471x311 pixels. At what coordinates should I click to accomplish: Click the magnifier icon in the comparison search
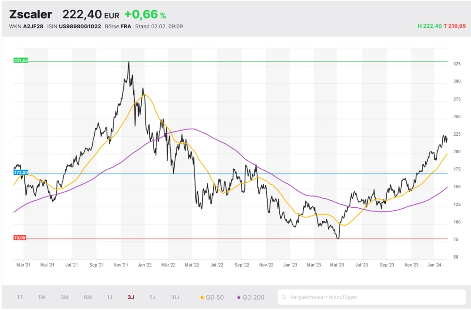(x=284, y=297)
